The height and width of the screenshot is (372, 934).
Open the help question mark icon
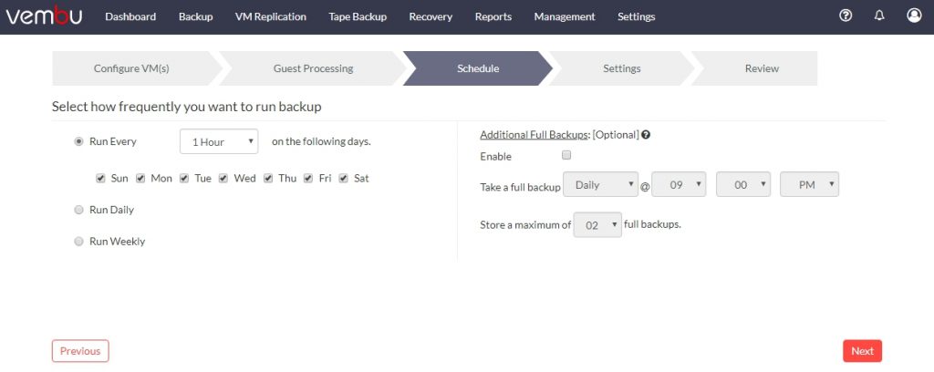click(x=846, y=16)
